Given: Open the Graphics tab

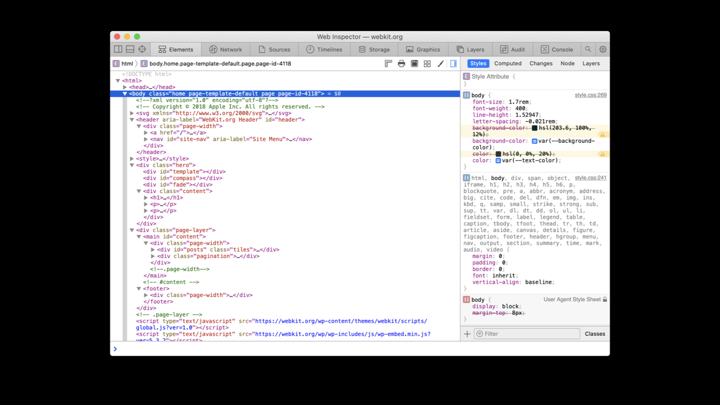Looking at the screenshot, I should (423, 50).
